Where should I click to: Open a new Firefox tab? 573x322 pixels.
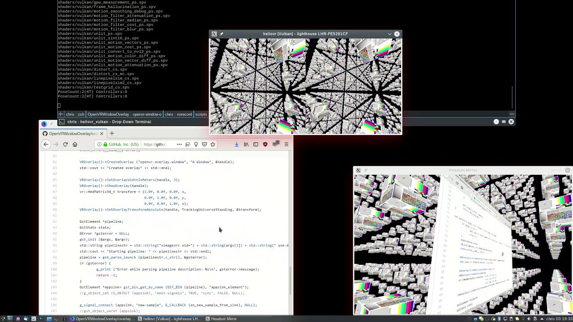(112, 133)
